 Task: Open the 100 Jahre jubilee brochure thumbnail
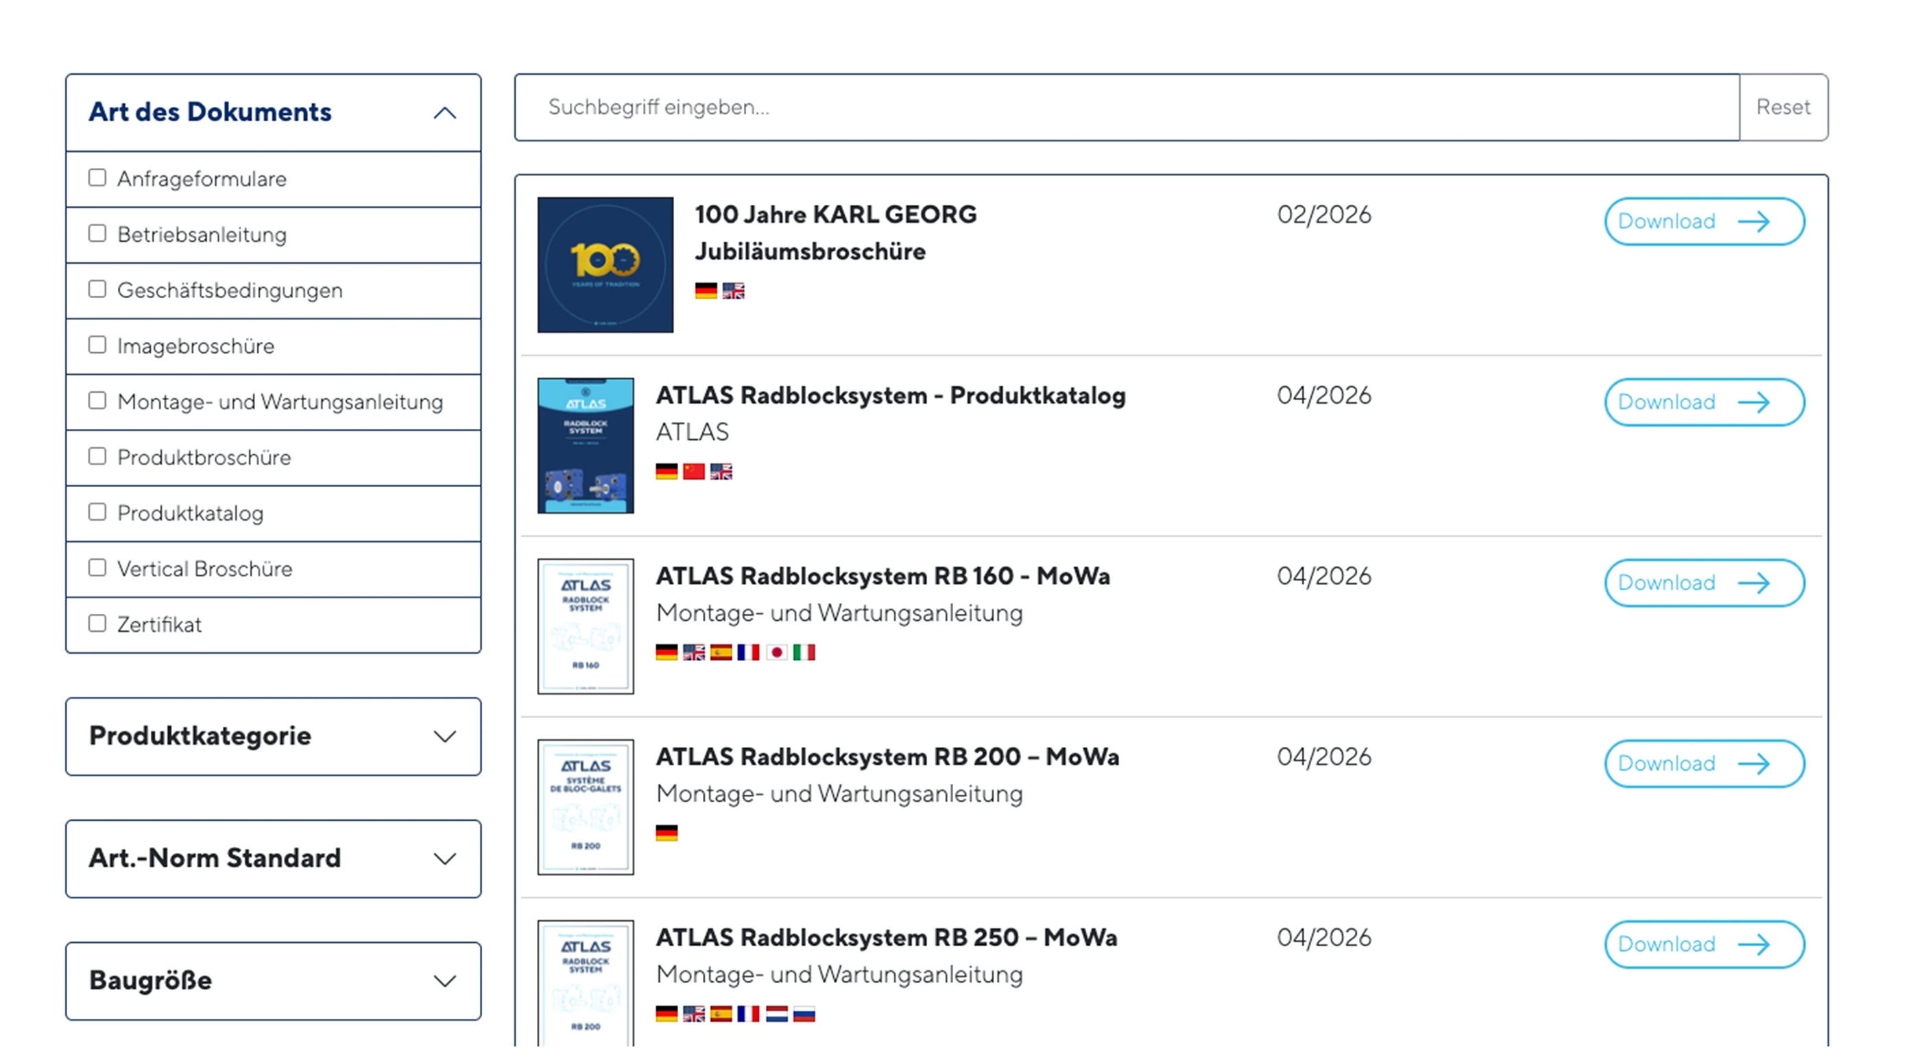[x=605, y=264]
